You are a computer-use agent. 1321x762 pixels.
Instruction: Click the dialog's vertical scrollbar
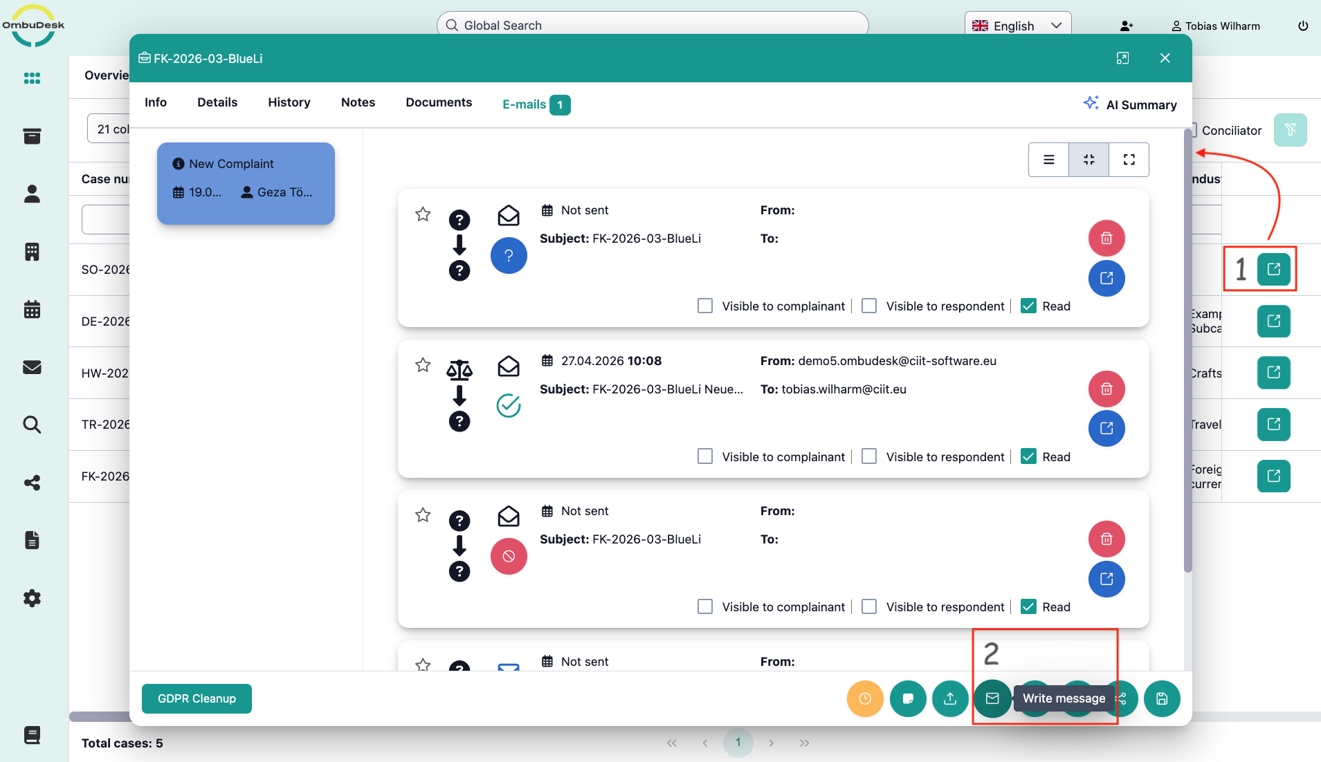[x=1188, y=350]
